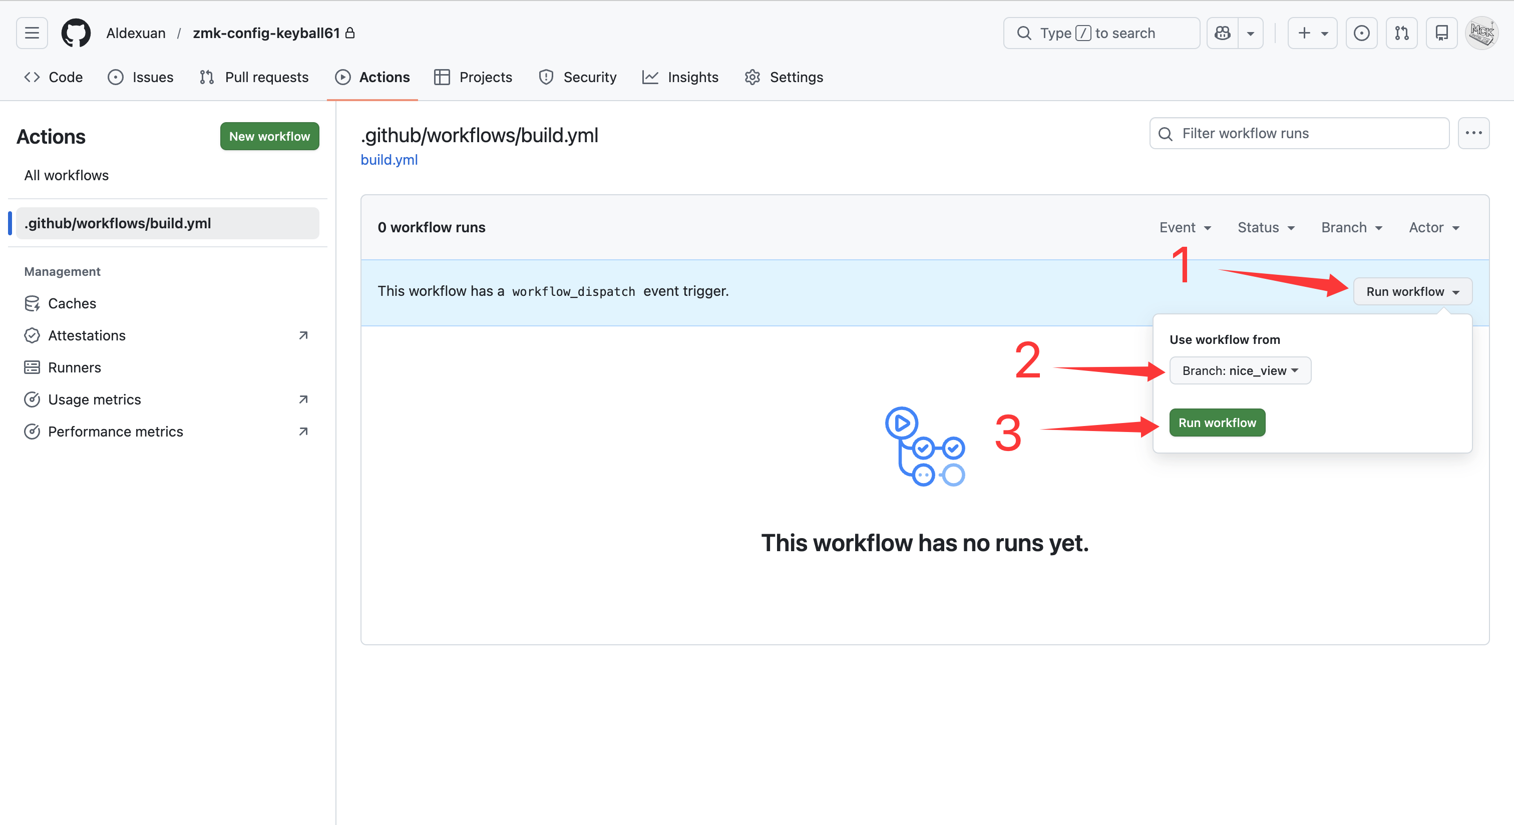The image size is (1514, 825).
Task: Expand the Actor filter dropdown
Action: pyautogui.click(x=1433, y=227)
